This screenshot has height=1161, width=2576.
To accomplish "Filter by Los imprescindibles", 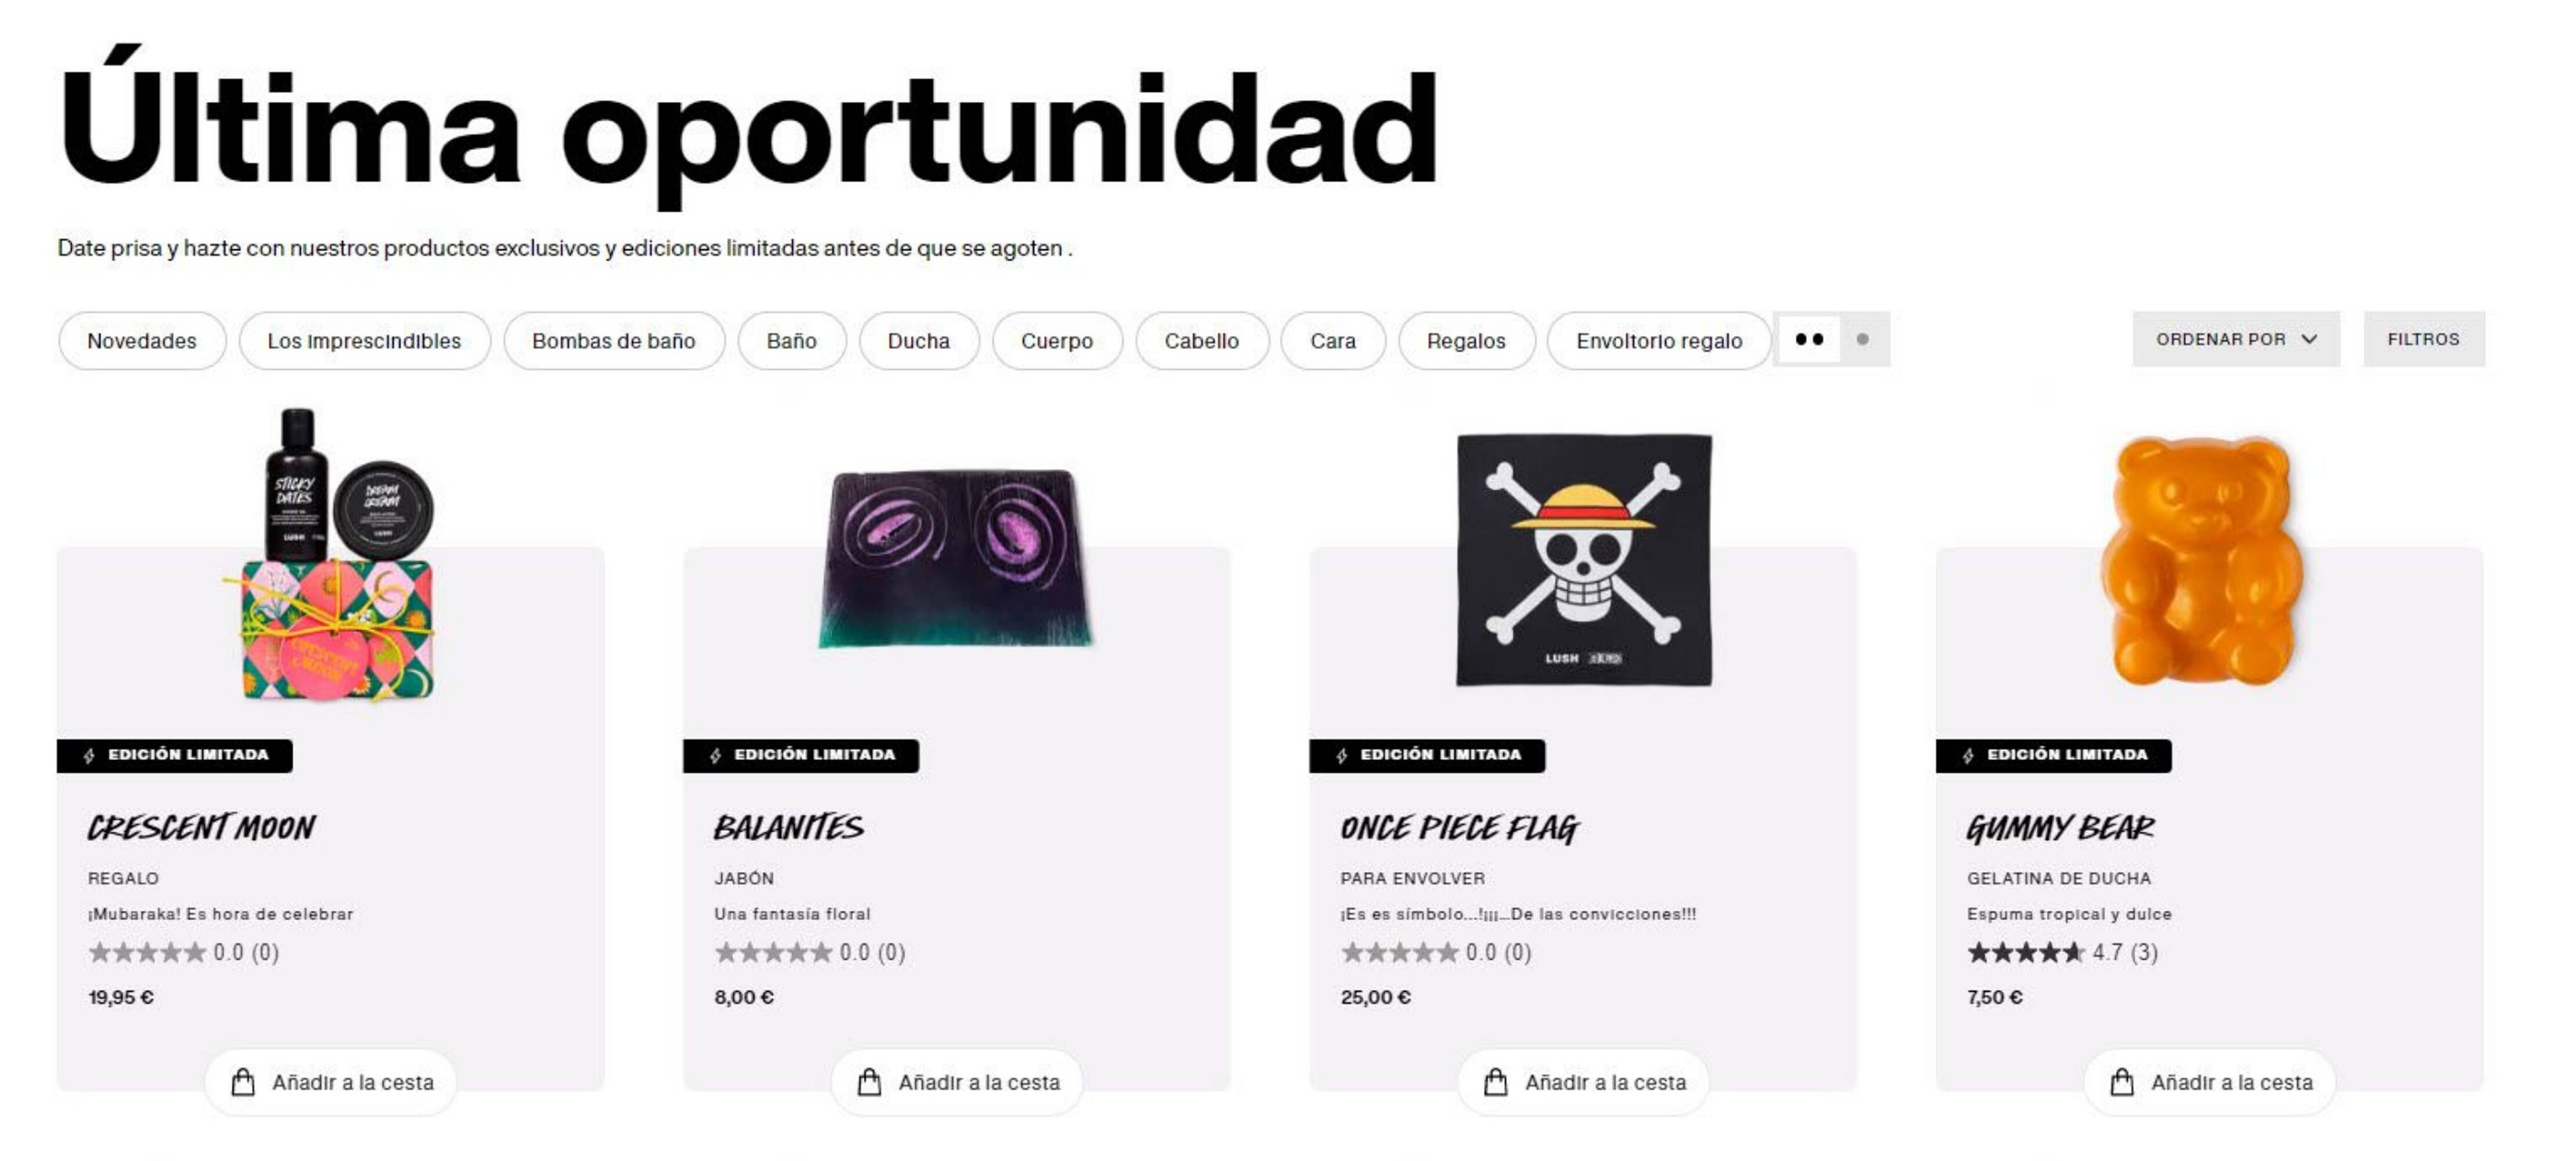I will pyautogui.click(x=364, y=341).
